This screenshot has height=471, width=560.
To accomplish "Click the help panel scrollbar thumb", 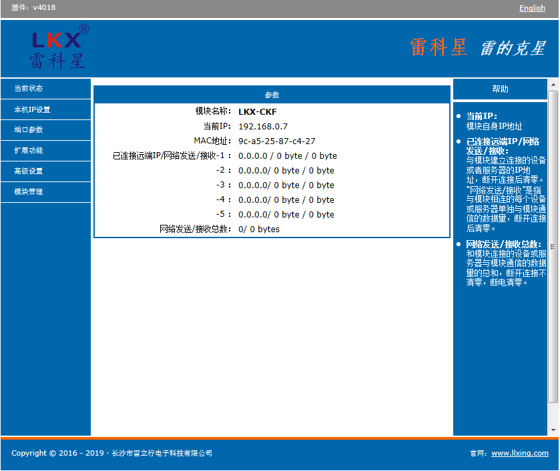I will click(553, 246).
